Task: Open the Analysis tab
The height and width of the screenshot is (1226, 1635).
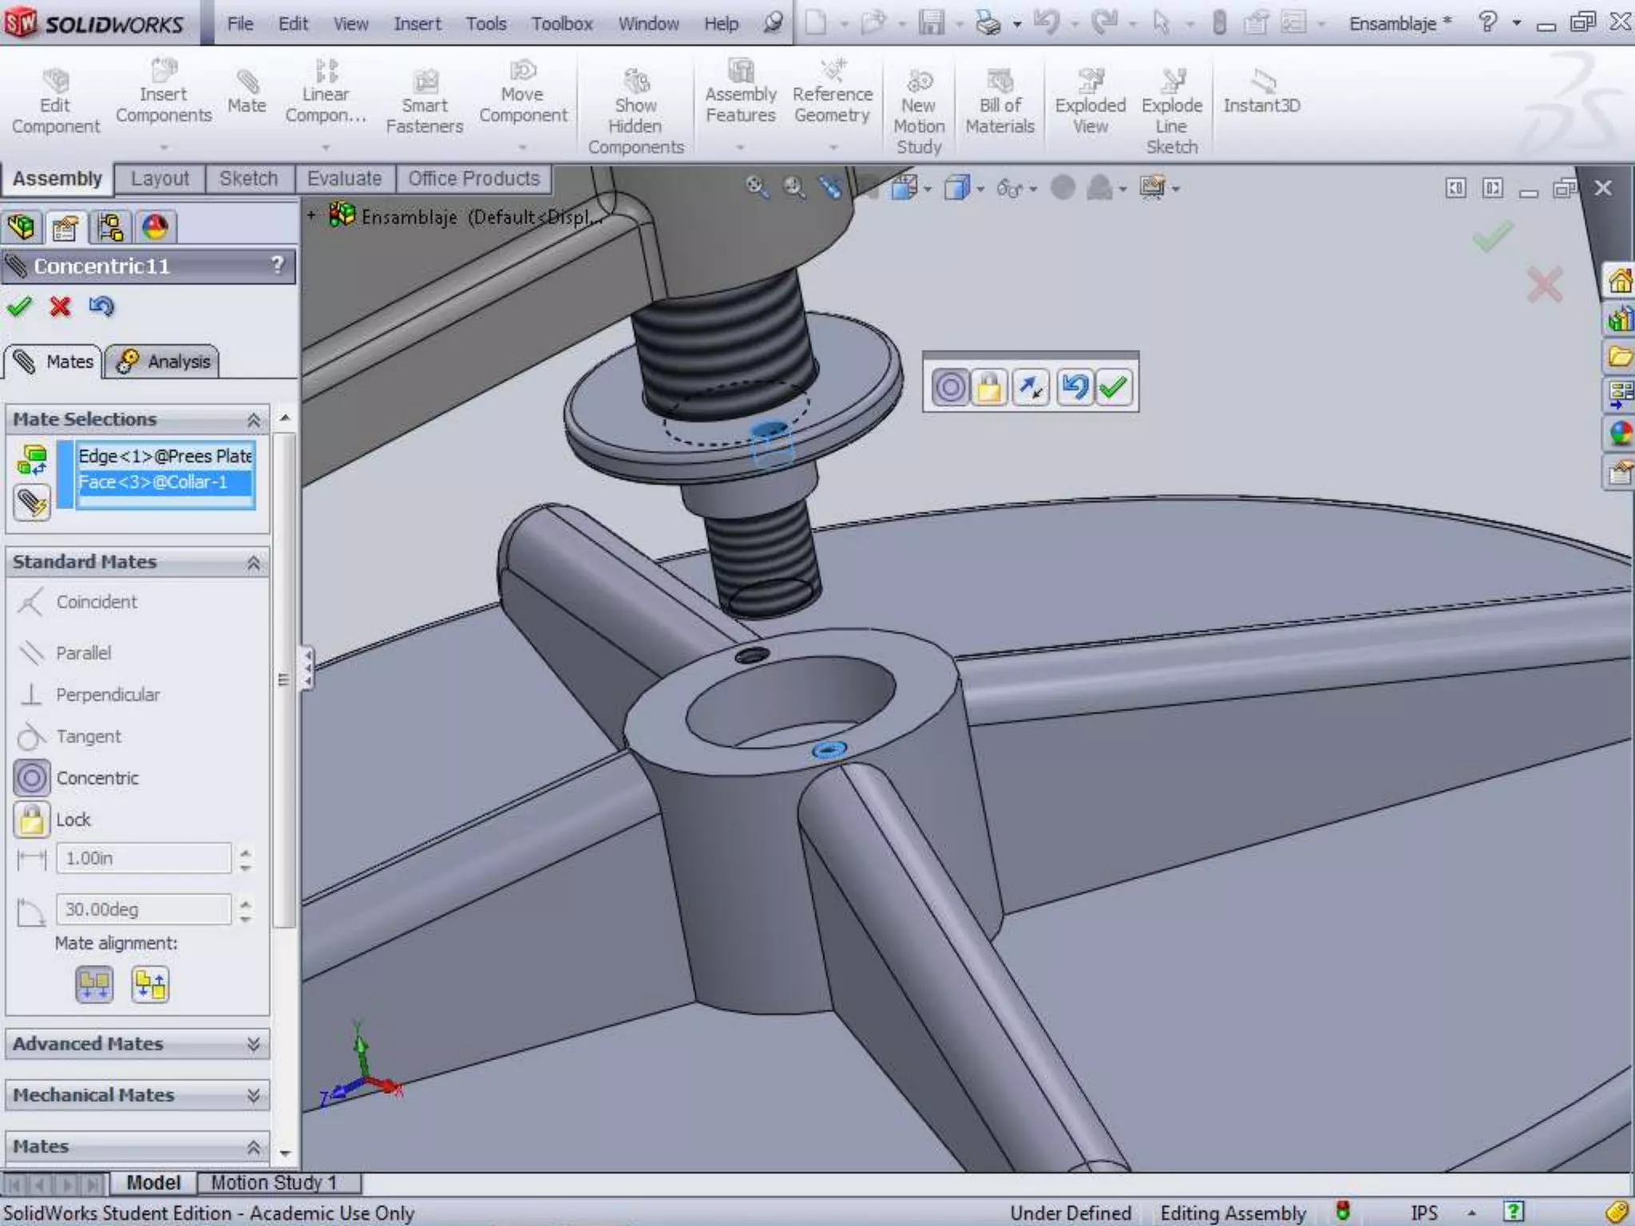Action: pyautogui.click(x=163, y=362)
